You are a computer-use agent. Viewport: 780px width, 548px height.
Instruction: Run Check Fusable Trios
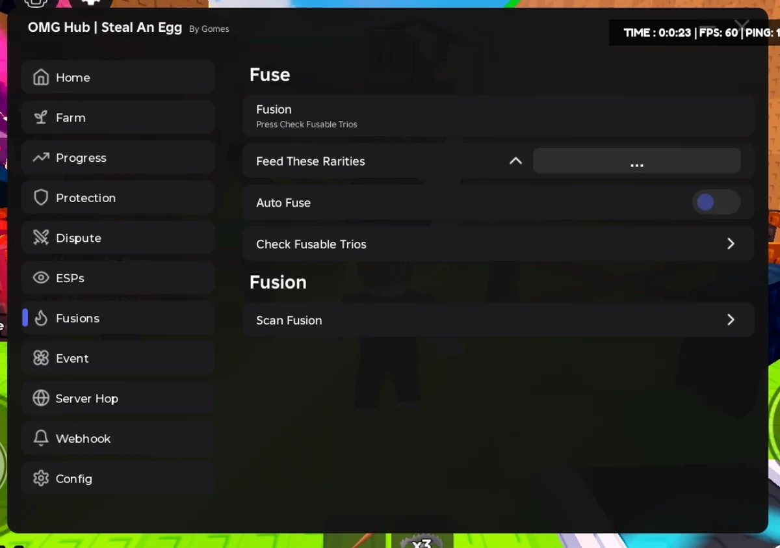coord(498,244)
